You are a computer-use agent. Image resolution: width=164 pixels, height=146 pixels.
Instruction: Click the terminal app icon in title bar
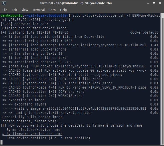point(4,3)
